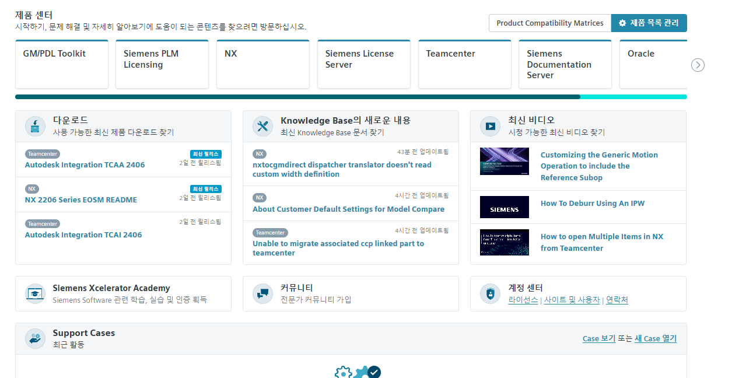Open About Customer Default Settings for Model Compare
This screenshot has height=378, width=753.
(x=348, y=209)
